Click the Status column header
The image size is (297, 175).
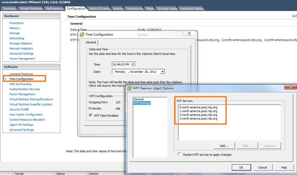point(71,173)
